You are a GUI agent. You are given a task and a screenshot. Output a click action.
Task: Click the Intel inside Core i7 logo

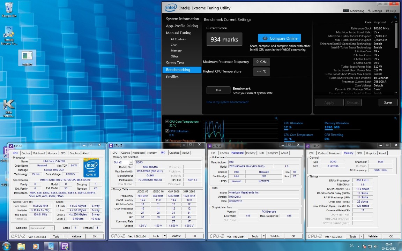pos(91,168)
